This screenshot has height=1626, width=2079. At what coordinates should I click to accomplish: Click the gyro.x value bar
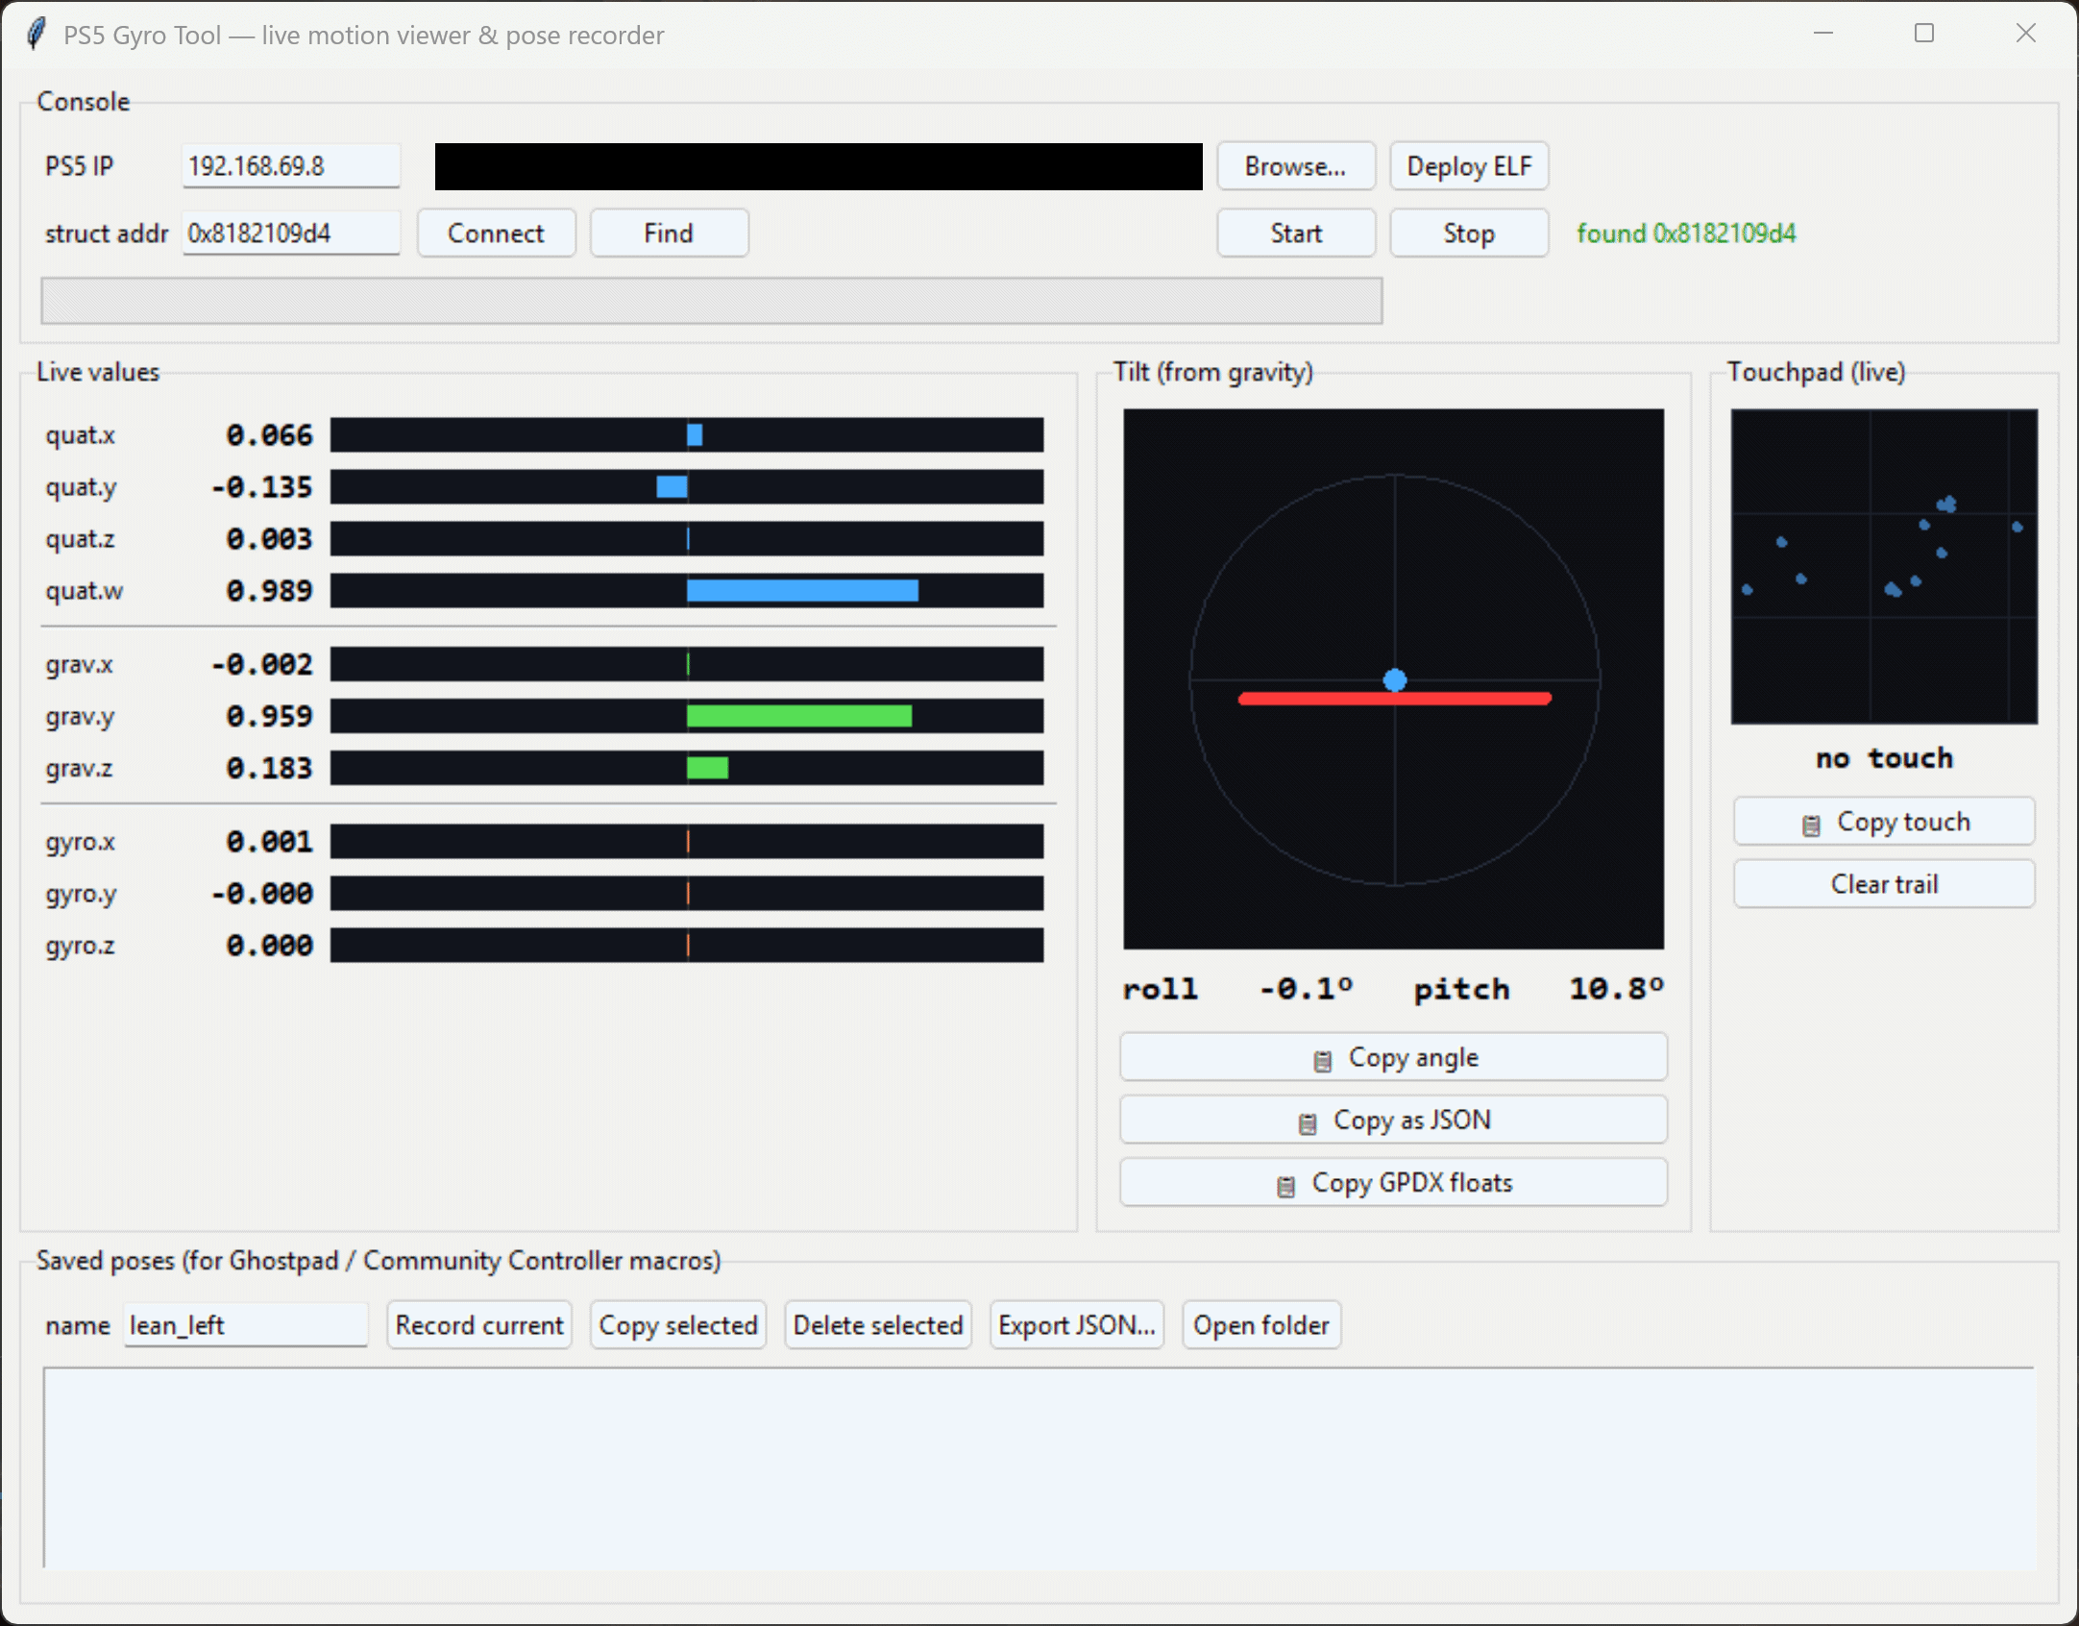(x=687, y=841)
